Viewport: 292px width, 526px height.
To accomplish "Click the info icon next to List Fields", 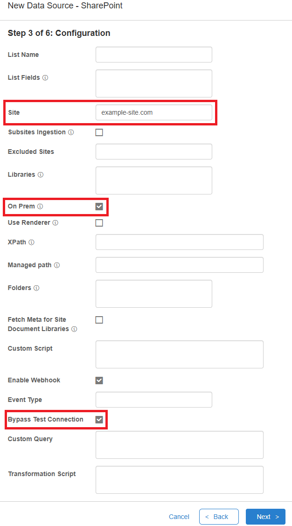I will pos(45,78).
